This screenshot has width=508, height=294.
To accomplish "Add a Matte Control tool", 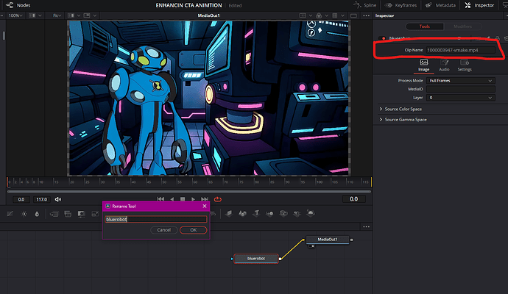I will pos(81,214).
